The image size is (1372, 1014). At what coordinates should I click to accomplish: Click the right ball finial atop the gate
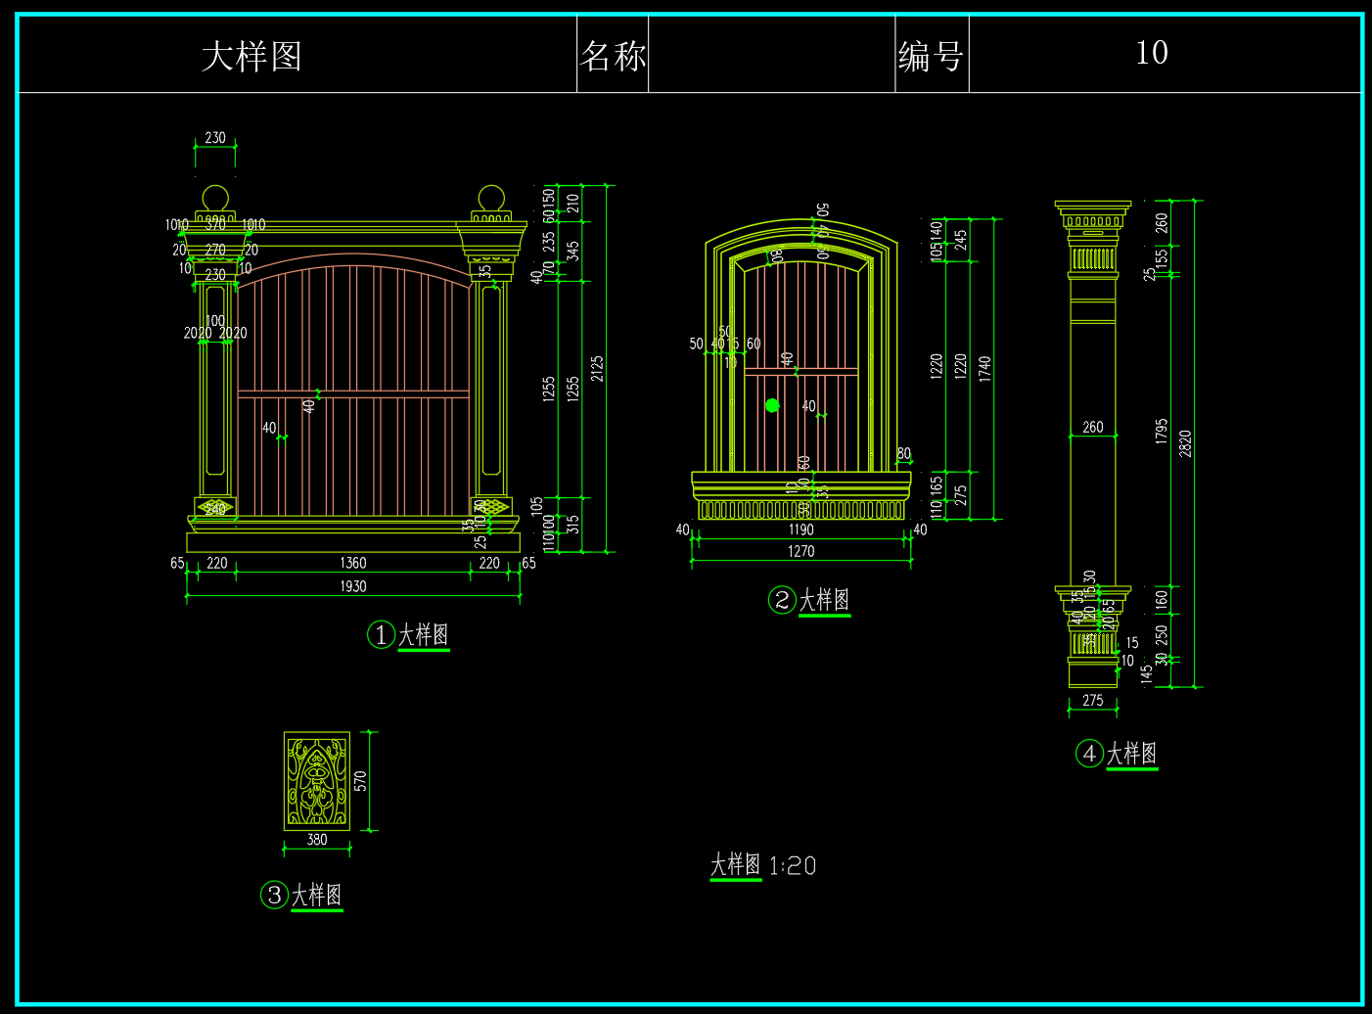tap(490, 198)
